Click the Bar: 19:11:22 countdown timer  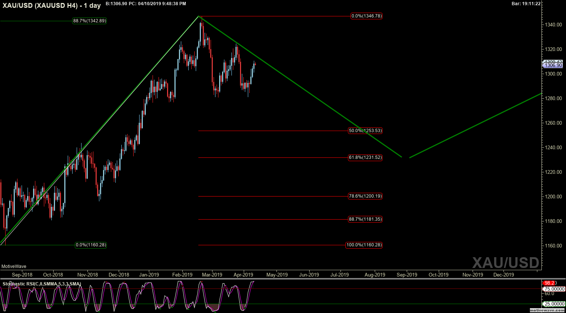point(526,4)
